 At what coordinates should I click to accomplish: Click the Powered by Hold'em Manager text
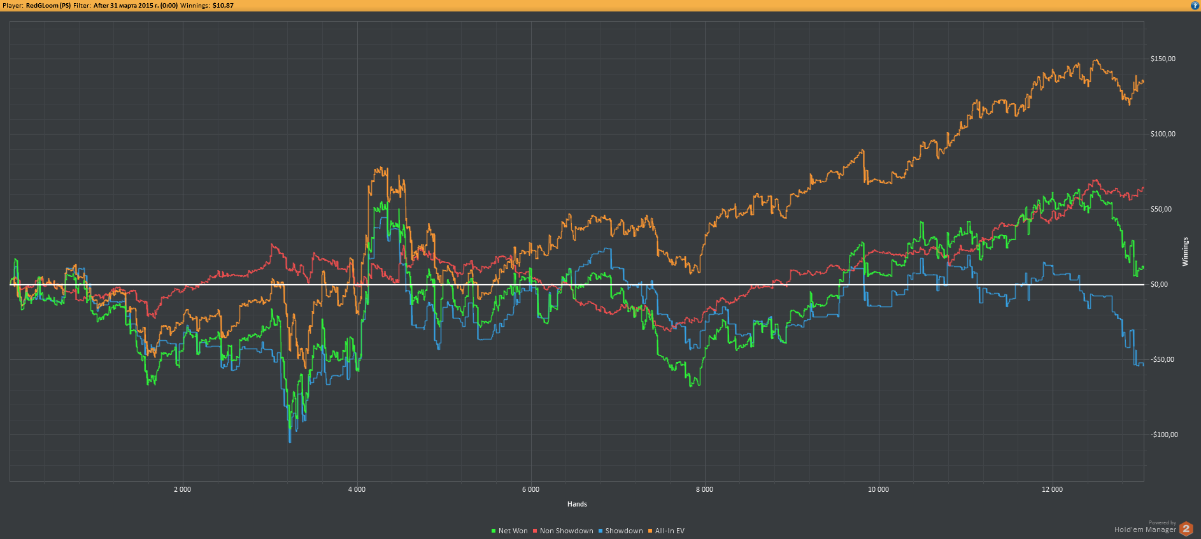point(1145,527)
